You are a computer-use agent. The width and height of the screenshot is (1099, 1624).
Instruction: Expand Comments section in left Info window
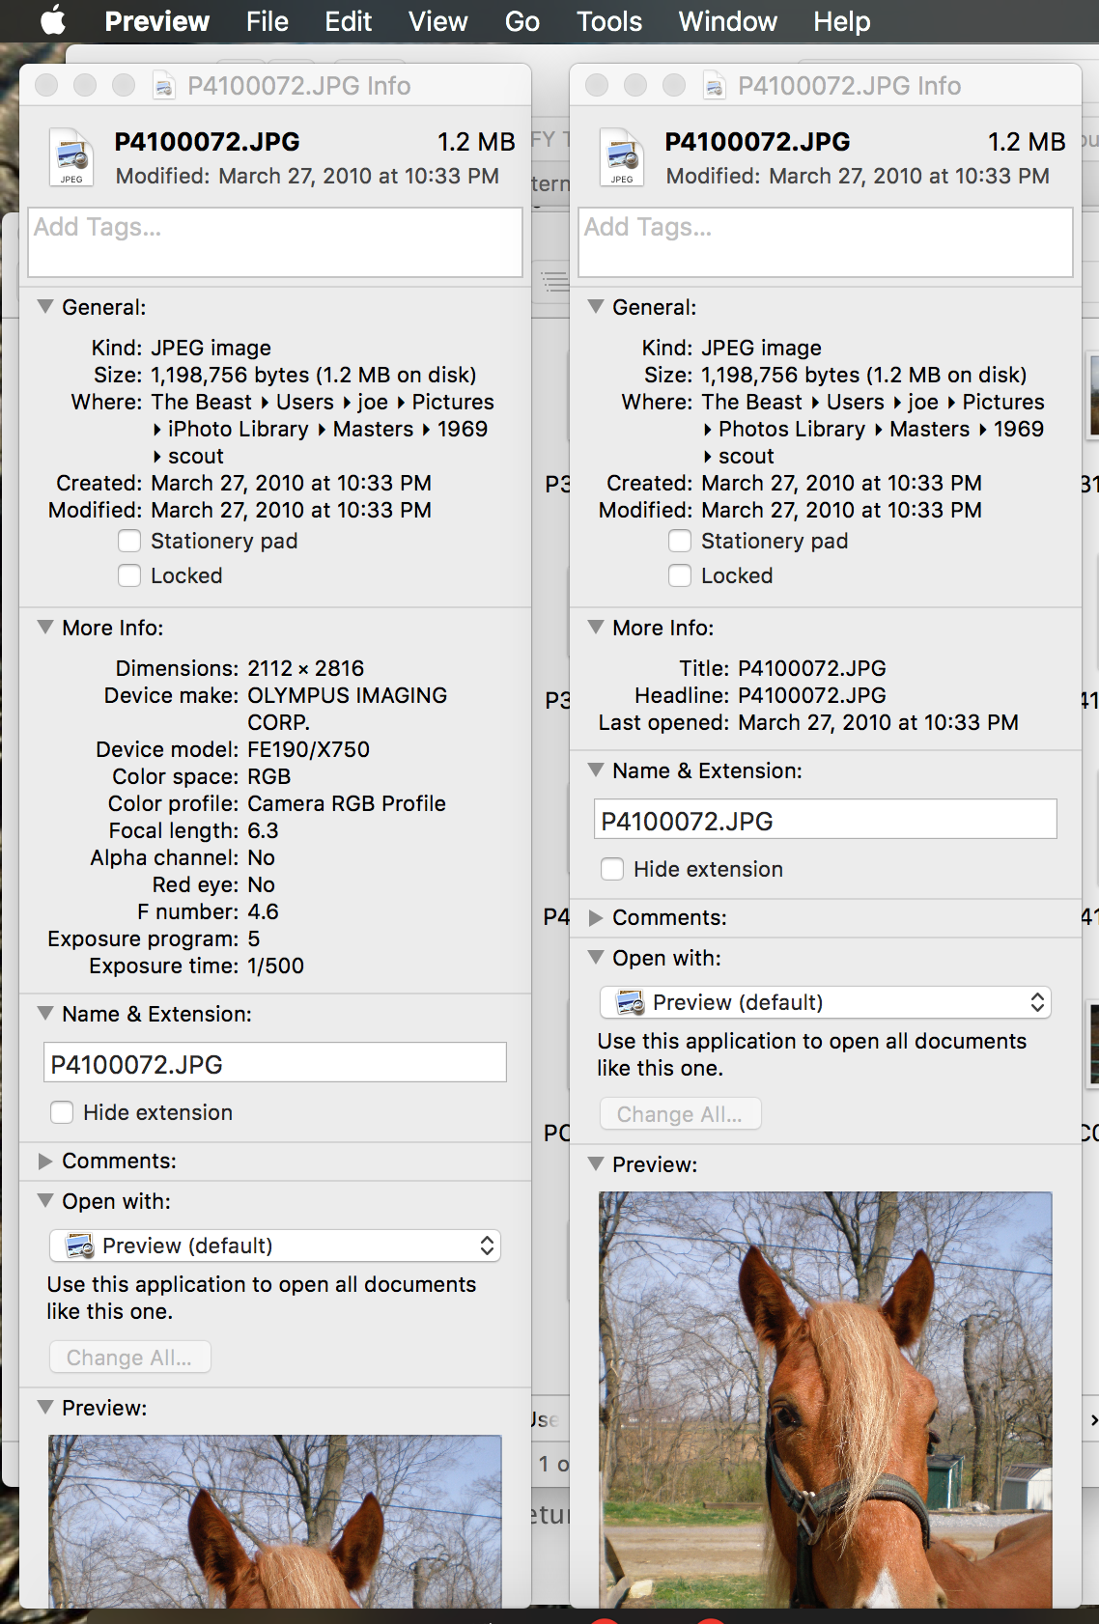[45, 1161]
